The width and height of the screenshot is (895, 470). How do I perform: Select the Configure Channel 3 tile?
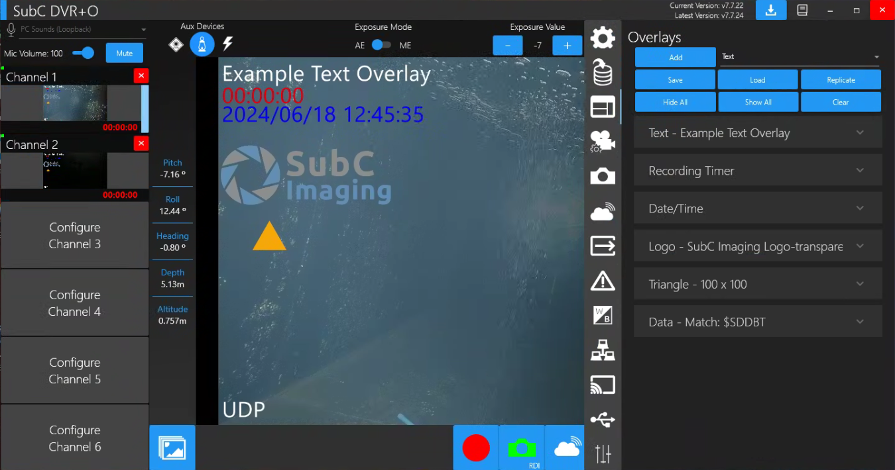[x=75, y=236]
